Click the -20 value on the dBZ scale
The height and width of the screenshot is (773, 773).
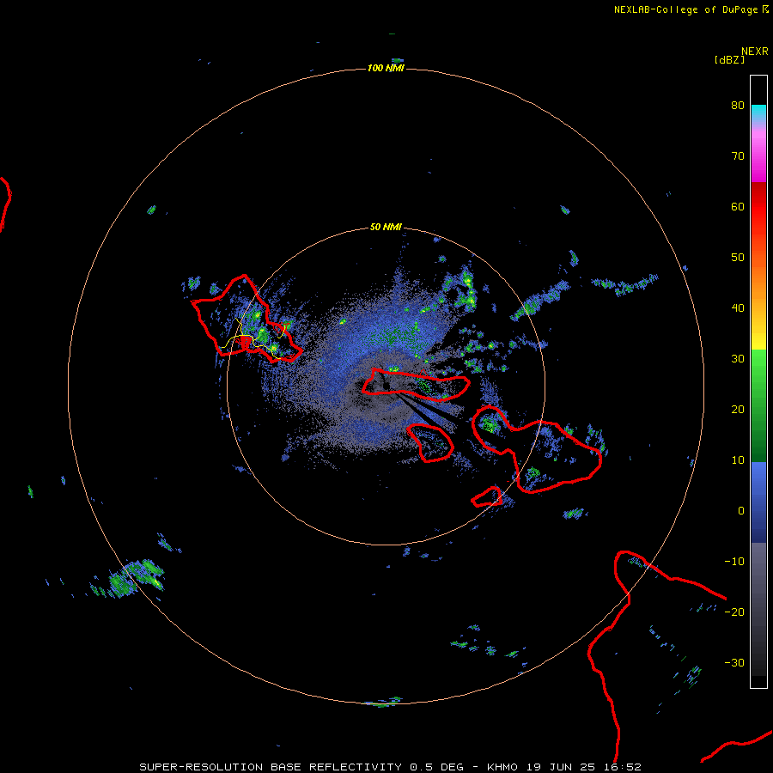[x=734, y=612]
